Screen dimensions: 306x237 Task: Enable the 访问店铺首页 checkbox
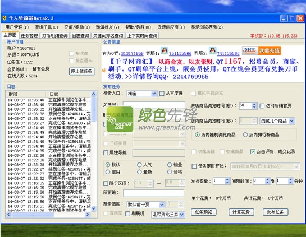262,106
